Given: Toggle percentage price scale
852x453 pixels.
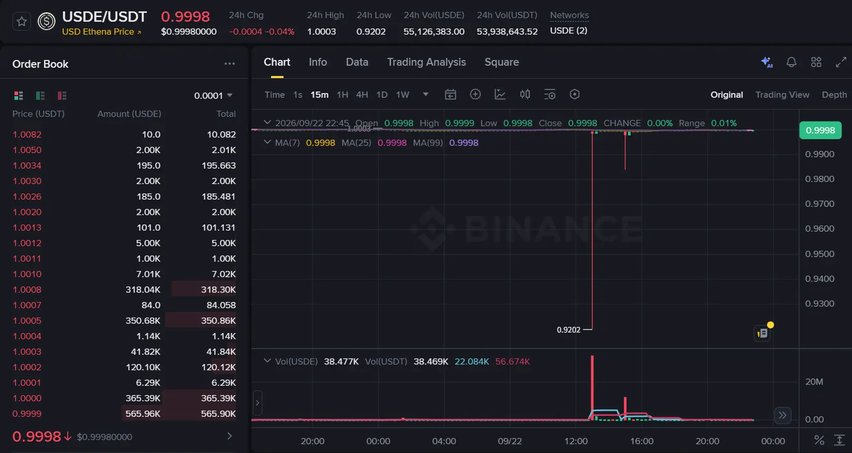Looking at the screenshot, I should coord(819,440).
